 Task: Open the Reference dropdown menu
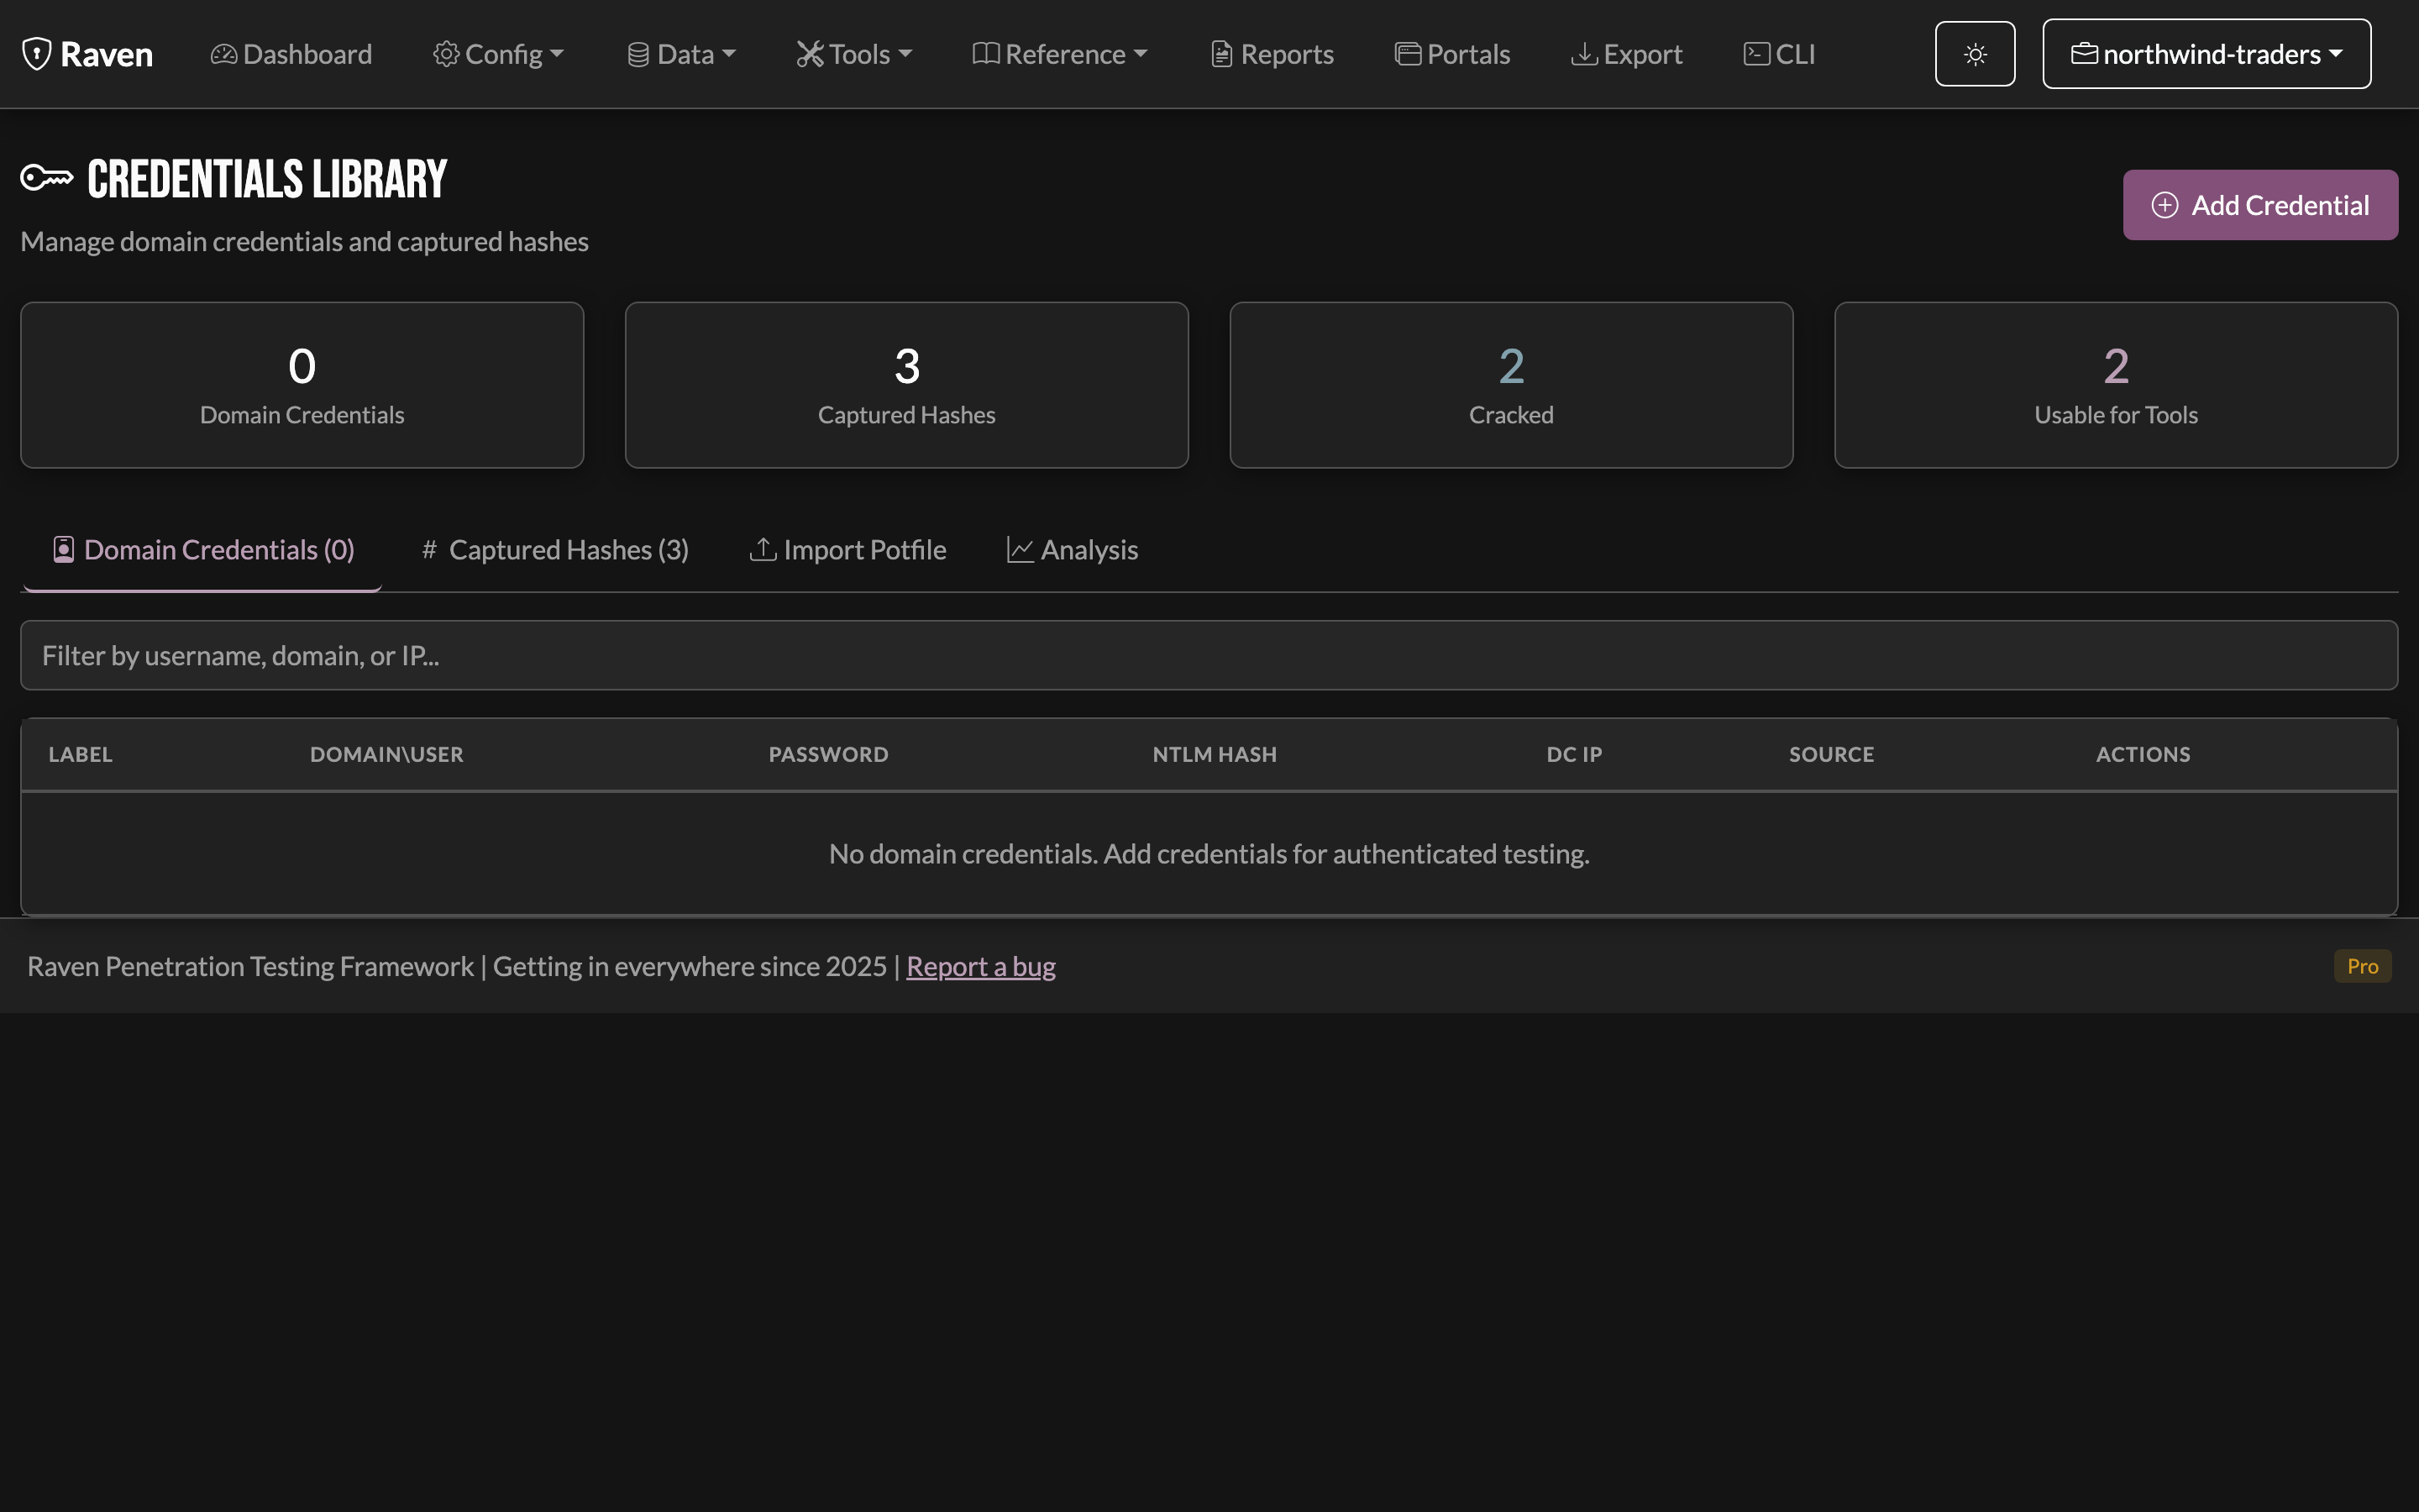tap(1059, 54)
